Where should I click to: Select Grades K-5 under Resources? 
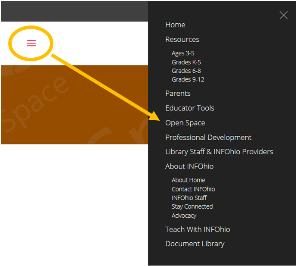point(186,62)
